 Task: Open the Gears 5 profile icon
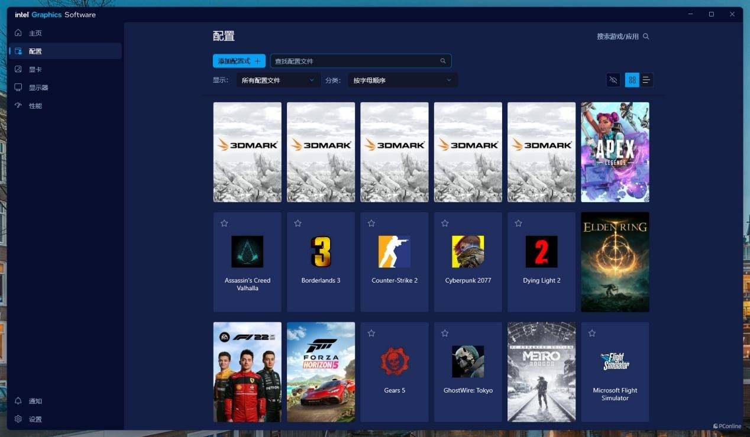tap(395, 361)
